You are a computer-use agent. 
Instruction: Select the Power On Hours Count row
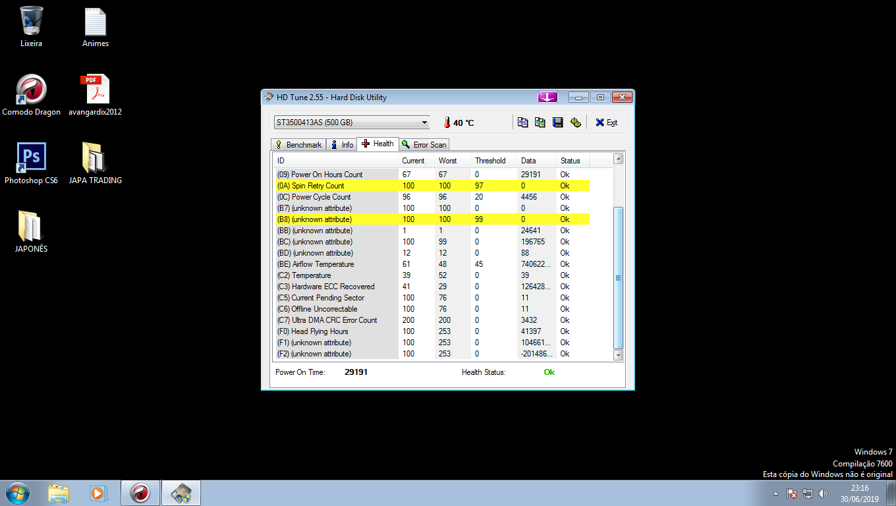(432, 175)
